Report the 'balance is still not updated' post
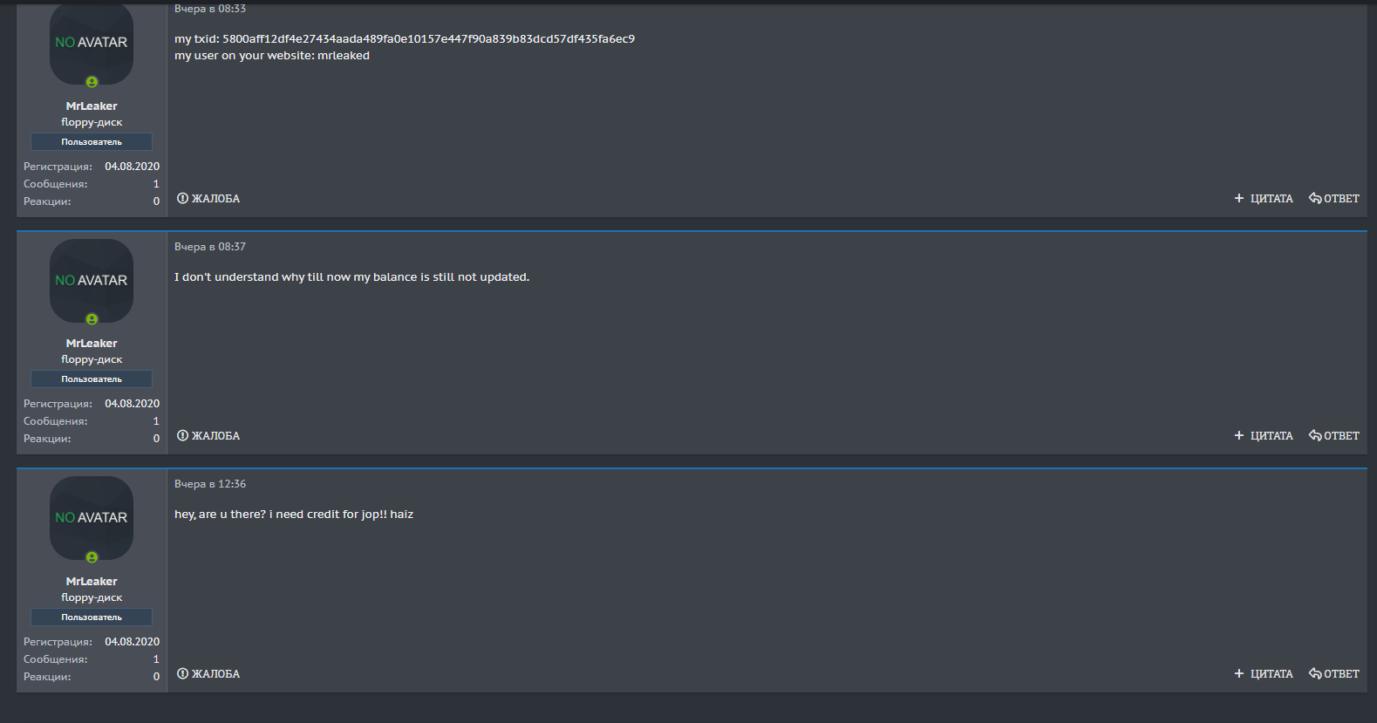Viewport: 1377px width, 723px height. click(208, 436)
